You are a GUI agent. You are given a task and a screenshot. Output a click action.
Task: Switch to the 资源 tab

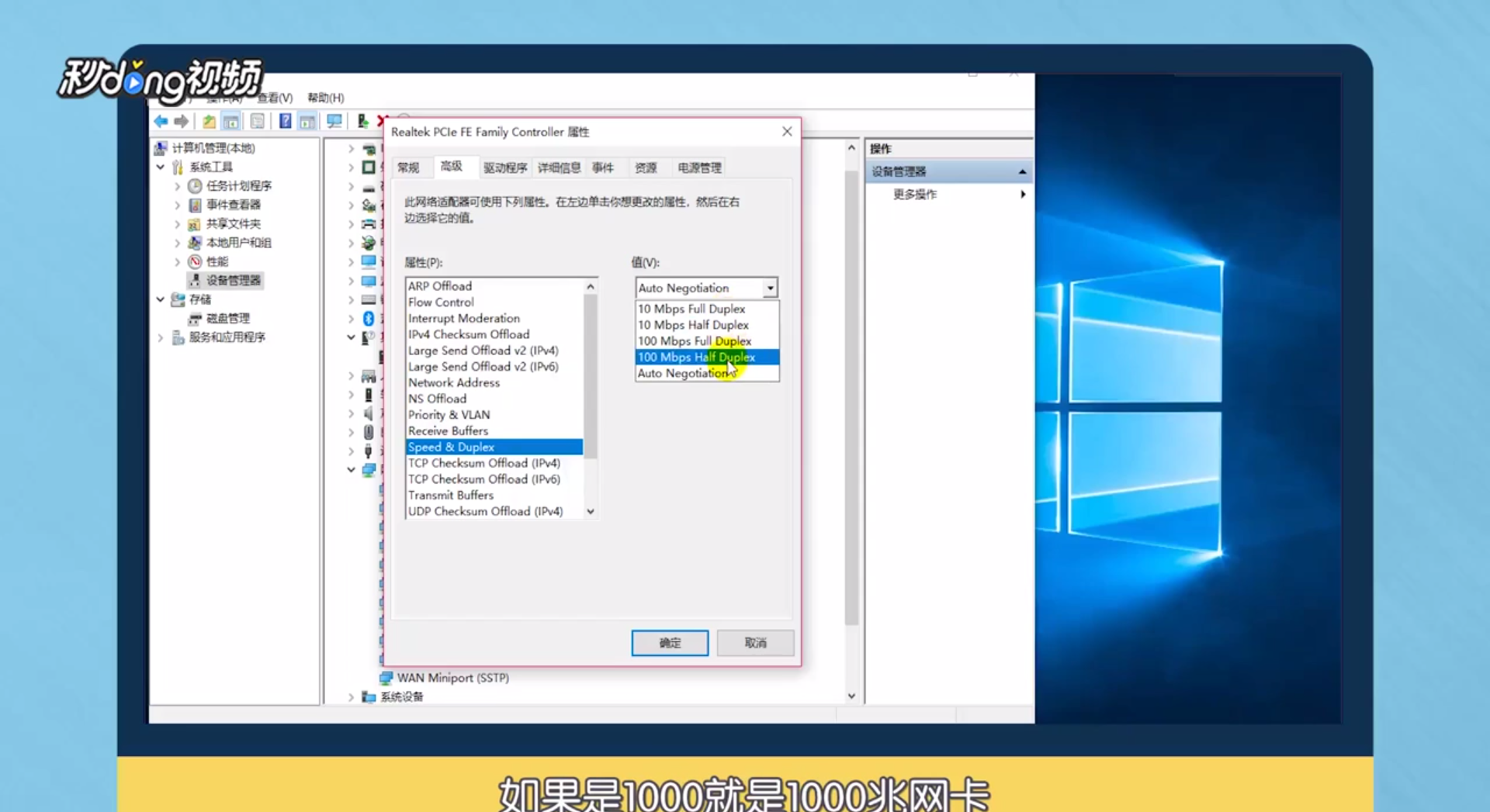[646, 168]
